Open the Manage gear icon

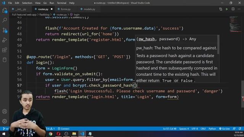(x=5, y=121)
